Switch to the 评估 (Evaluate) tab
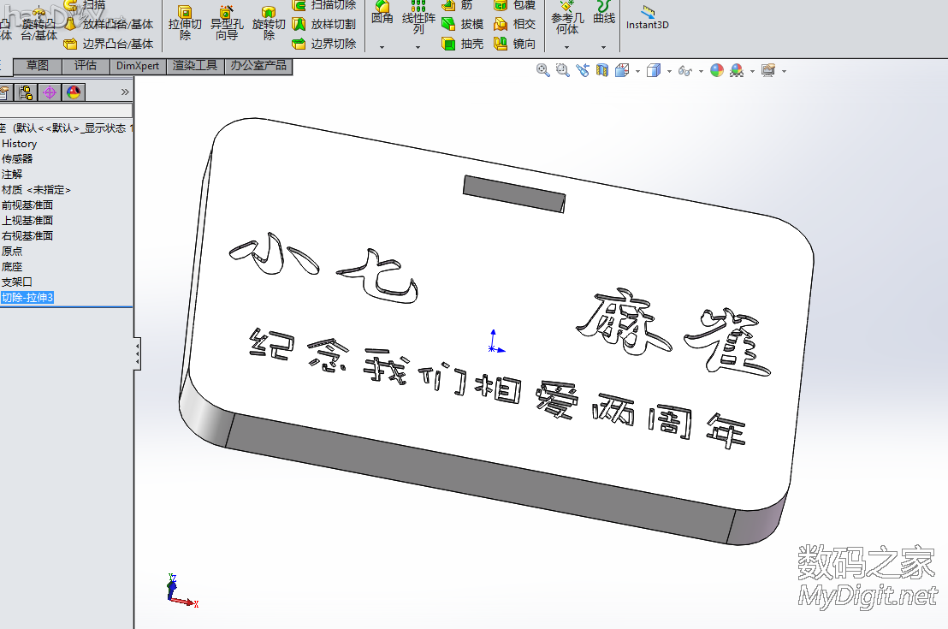Screen dimensions: 948x629 point(85,66)
